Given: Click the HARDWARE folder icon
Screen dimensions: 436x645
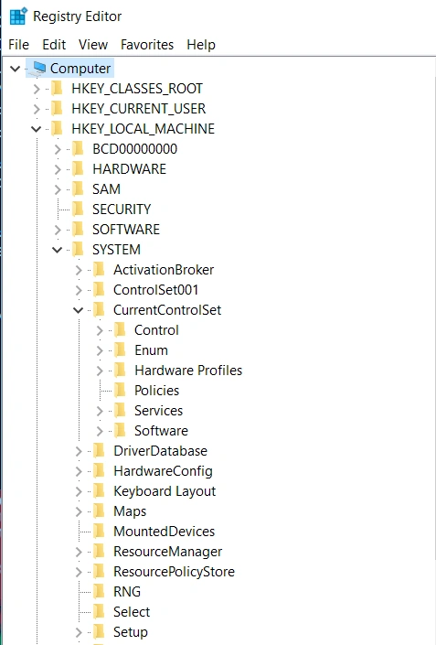Looking at the screenshot, I should (x=78, y=168).
